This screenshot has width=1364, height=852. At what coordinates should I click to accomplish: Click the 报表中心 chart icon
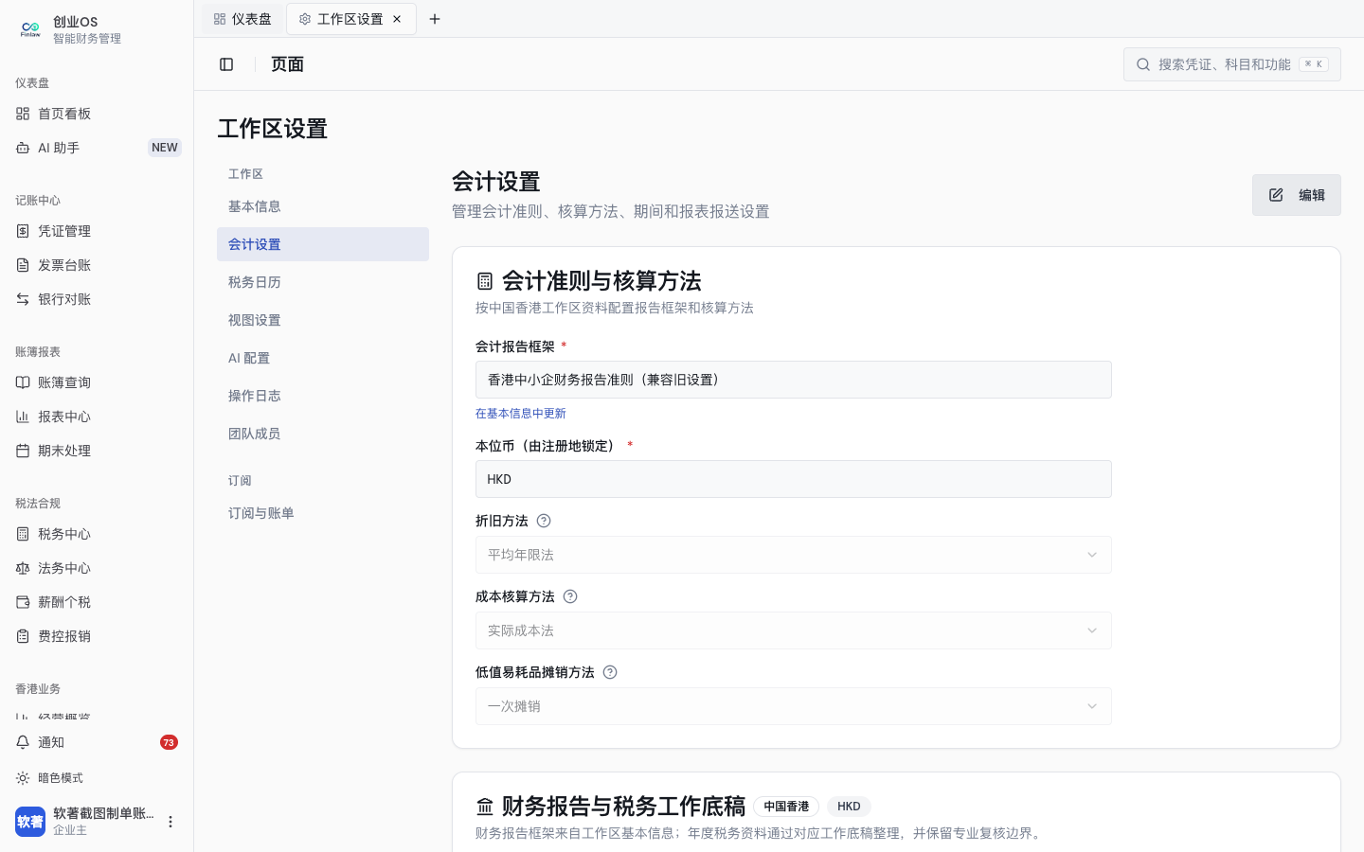coord(23,417)
